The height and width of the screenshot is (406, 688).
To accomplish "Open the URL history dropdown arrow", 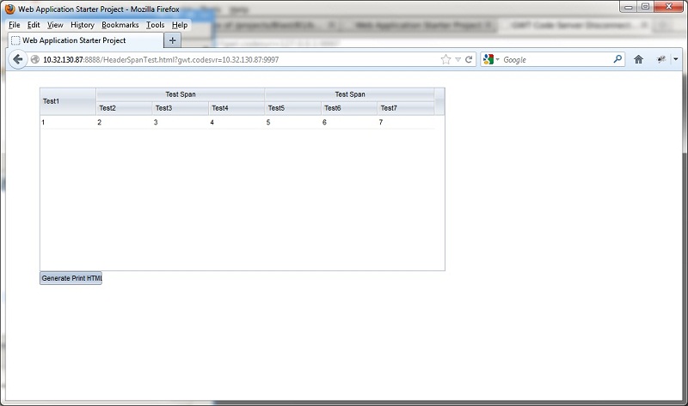I will 458,60.
